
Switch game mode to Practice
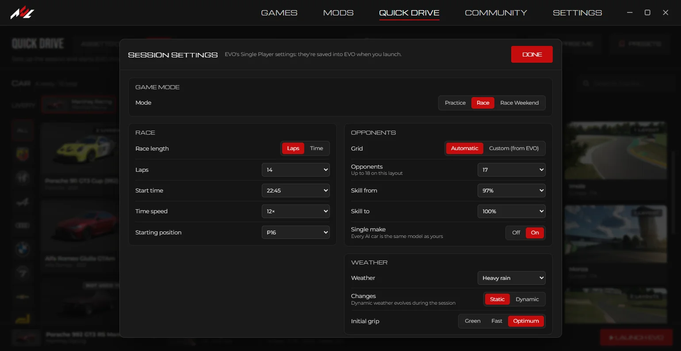pyautogui.click(x=455, y=103)
